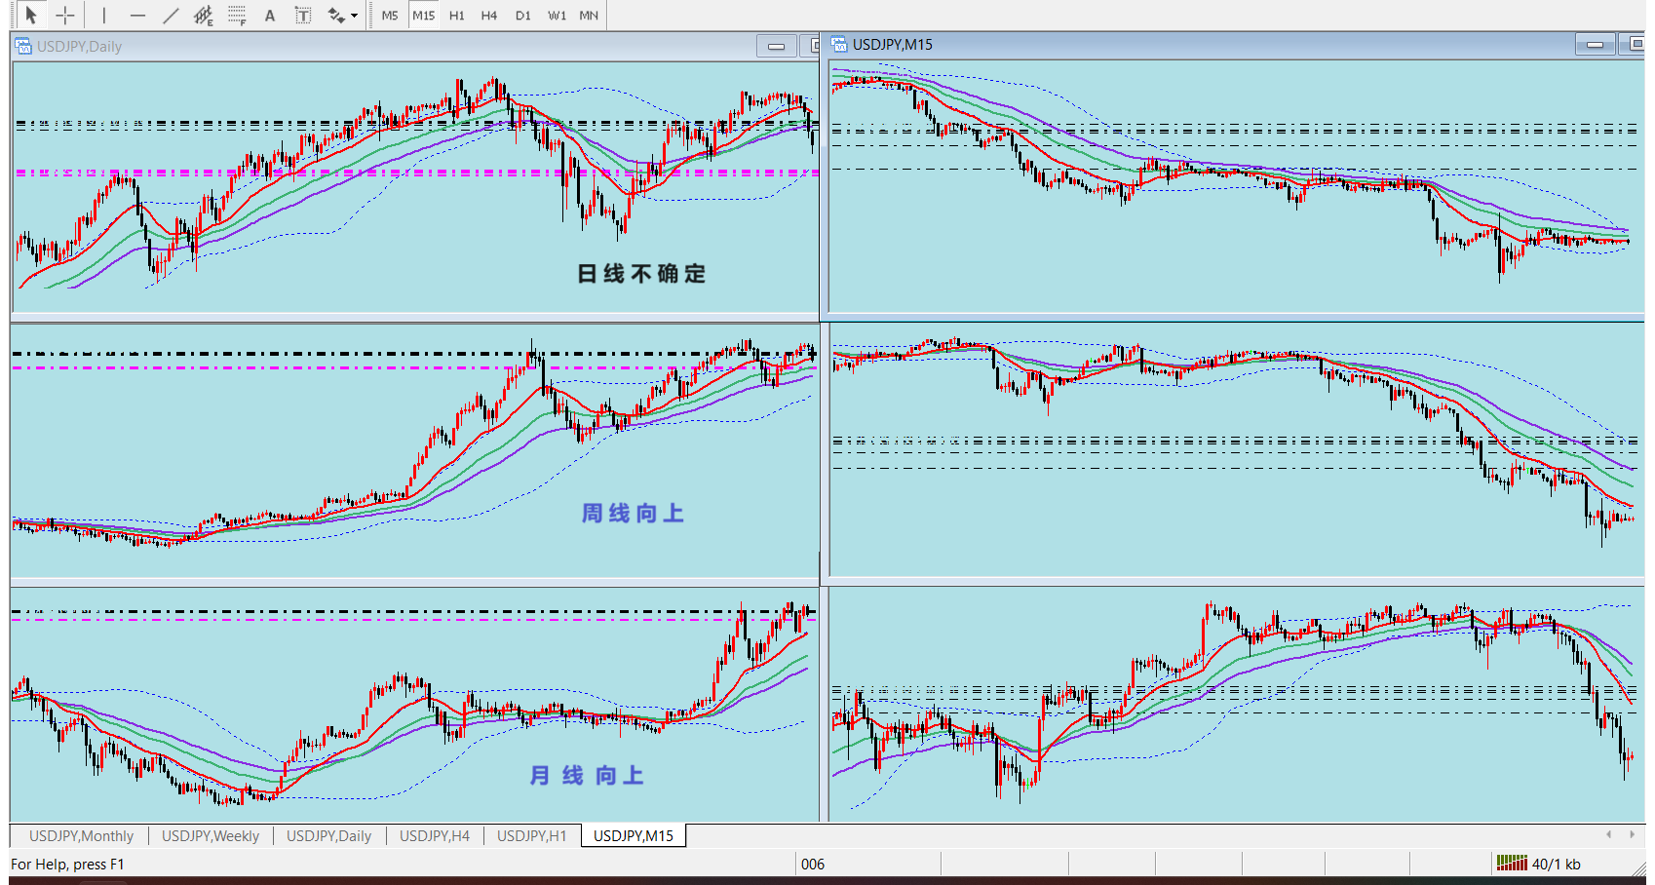Image resolution: width=1655 pixels, height=885 pixels.
Task: Click the 日线不确定 chart label
Action: (641, 274)
